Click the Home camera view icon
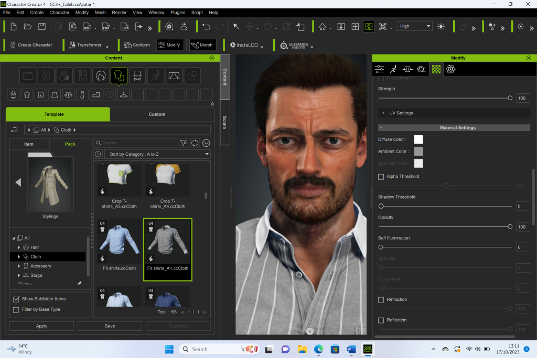The image size is (537, 358). pos(323,26)
